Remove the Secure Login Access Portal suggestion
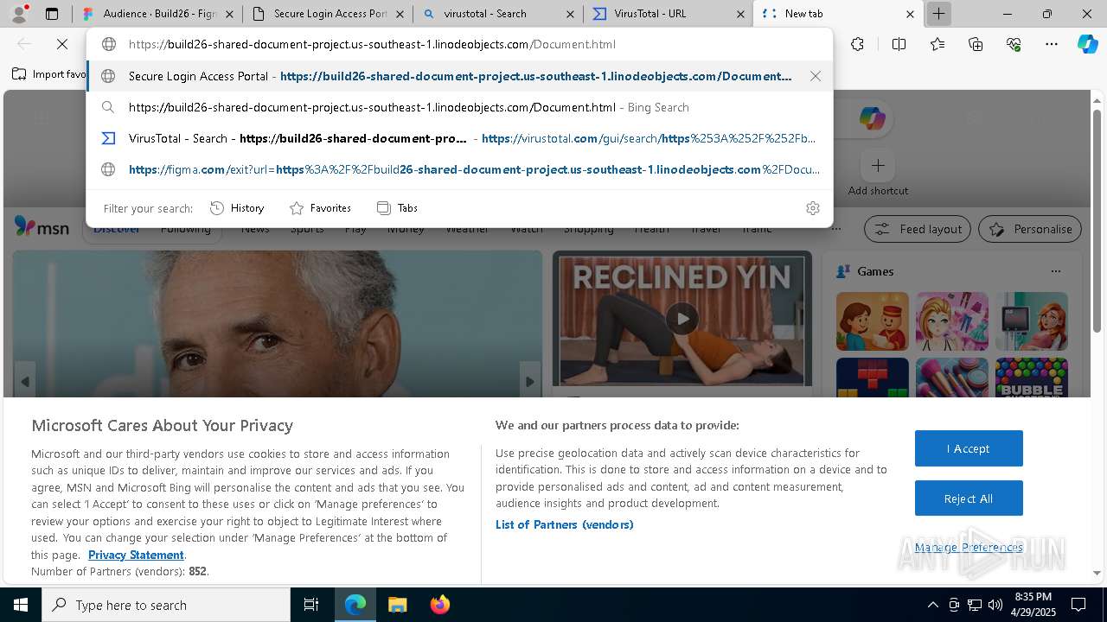This screenshot has height=622, width=1107. pos(816,76)
